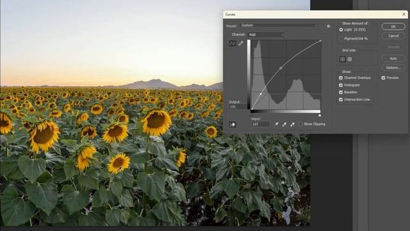Click the top-right curve endpoint
Screen dimensions: 410x231
point(320,41)
